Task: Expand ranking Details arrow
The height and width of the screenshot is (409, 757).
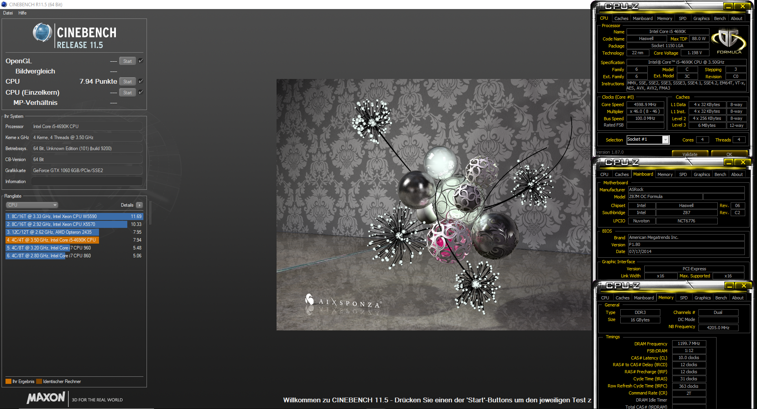Action: click(x=139, y=205)
